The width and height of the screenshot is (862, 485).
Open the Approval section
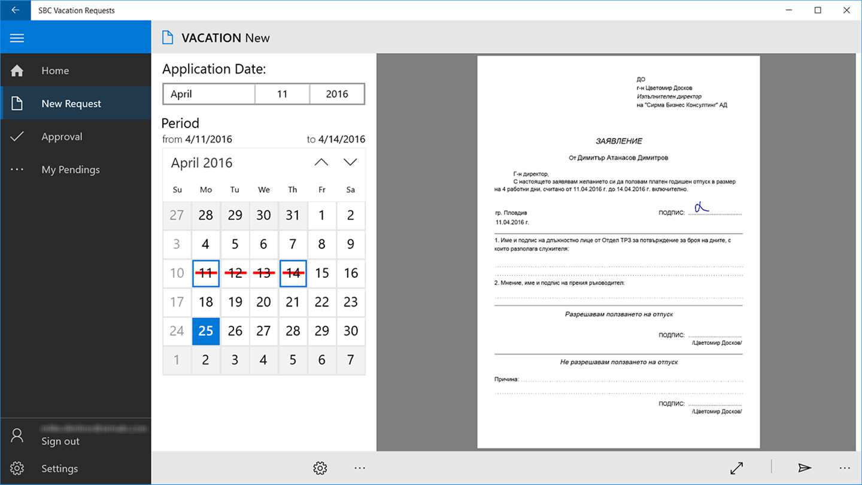(x=75, y=137)
